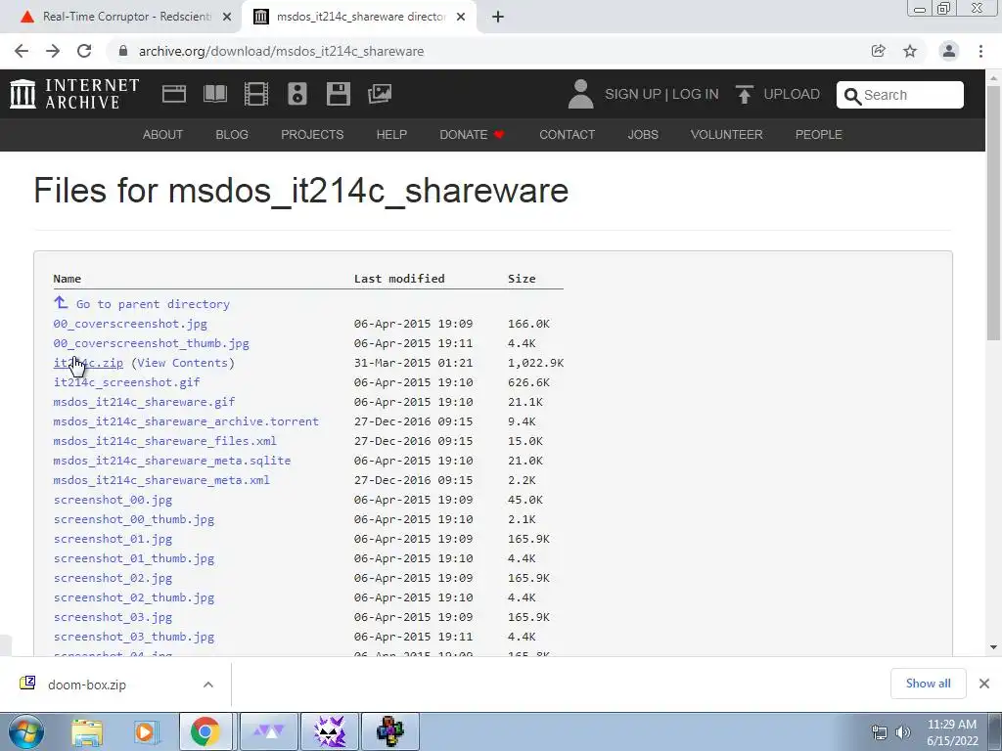This screenshot has height=751, width=1002.
Task: Click the network tray icon
Action: pos(880,732)
